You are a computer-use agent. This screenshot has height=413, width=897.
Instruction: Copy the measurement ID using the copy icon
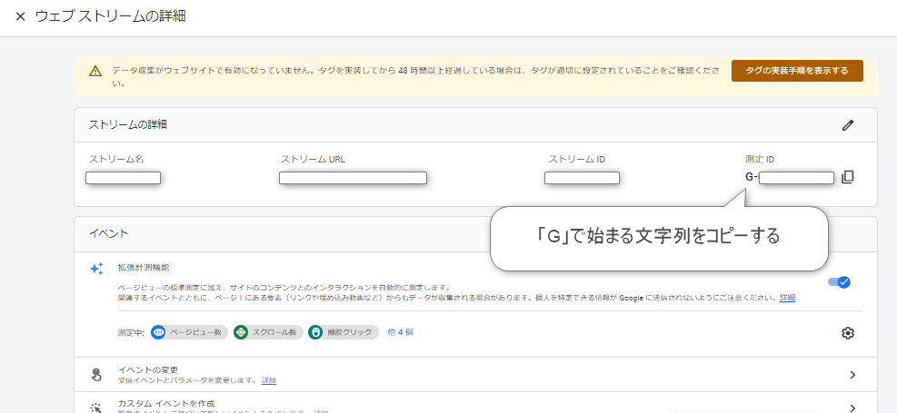[x=848, y=177]
